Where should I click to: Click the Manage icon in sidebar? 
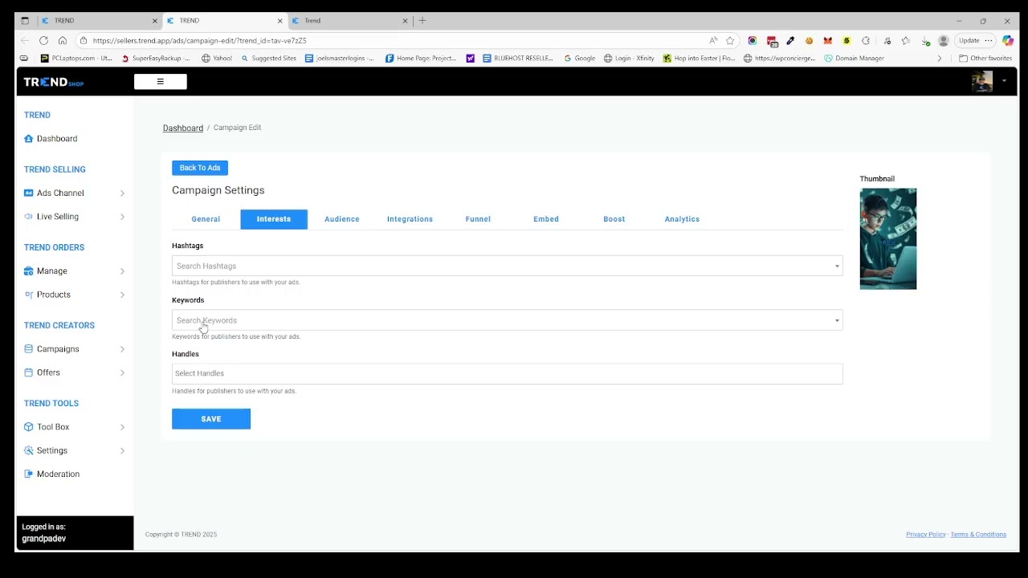tap(29, 271)
